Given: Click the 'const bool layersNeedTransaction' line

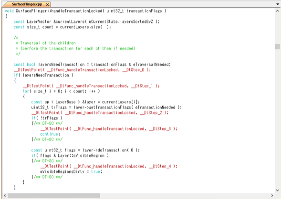Looking at the screenshot, I should (92, 64).
